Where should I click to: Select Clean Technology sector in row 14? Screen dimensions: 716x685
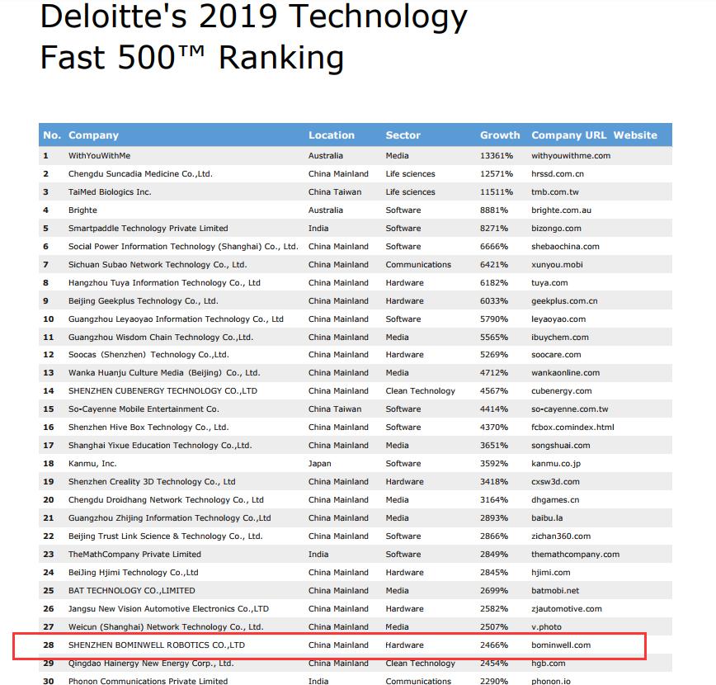(x=420, y=391)
